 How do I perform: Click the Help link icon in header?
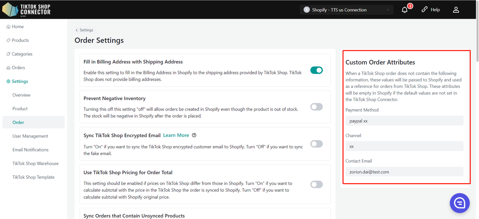424,10
